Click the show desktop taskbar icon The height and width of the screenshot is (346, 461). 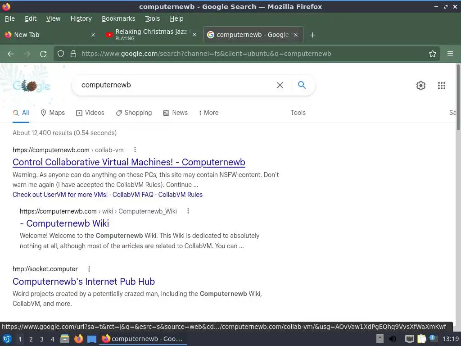click(x=92, y=339)
